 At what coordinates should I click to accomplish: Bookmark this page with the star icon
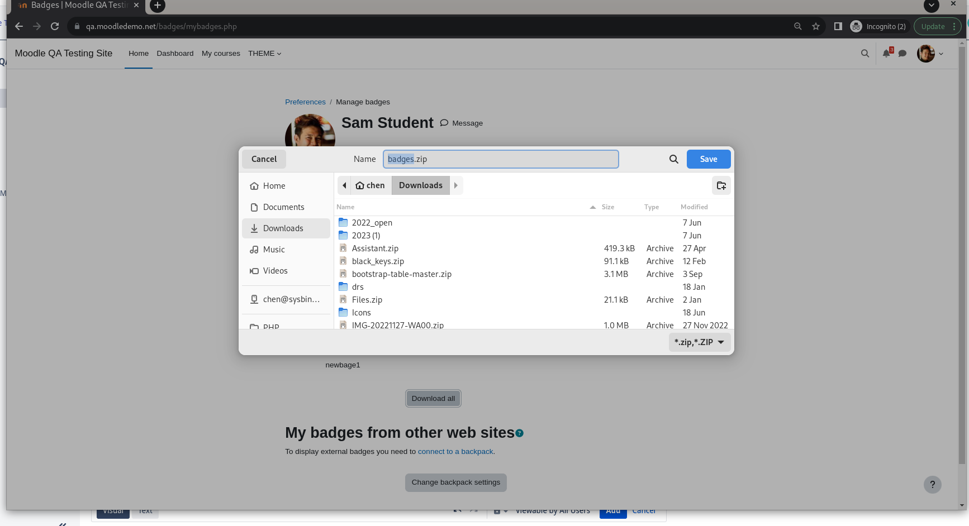point(816,26)
